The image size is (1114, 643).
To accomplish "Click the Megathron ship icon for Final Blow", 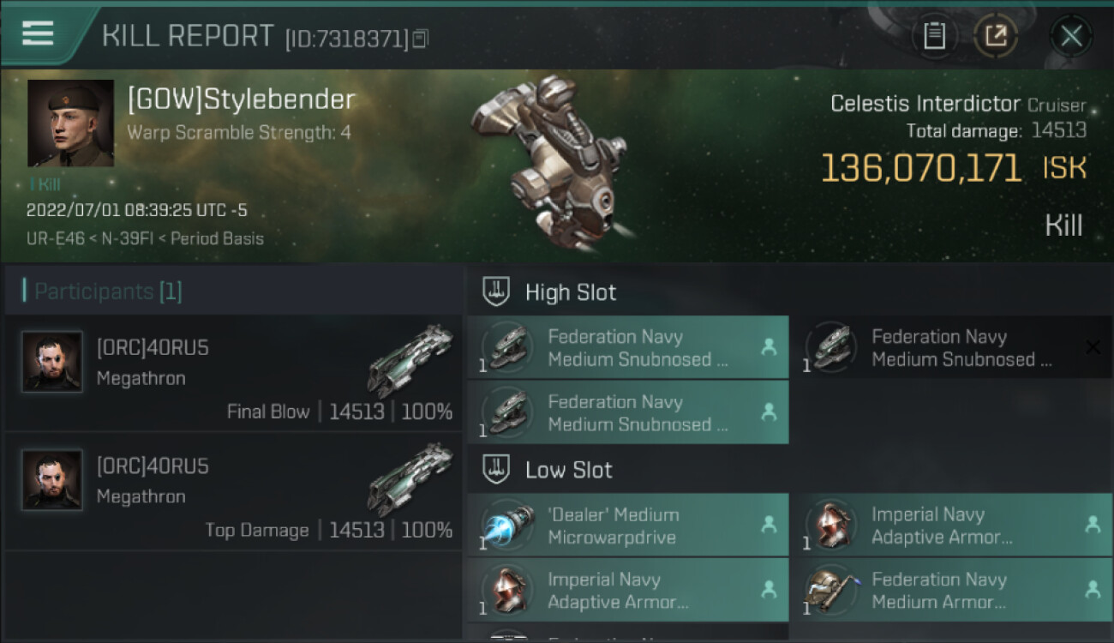I will (x=410, y=360).
